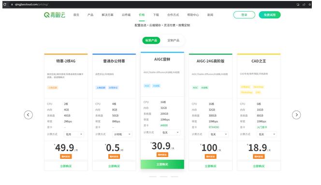Click the 8Mbps bandwidth value
This screenshot has width=321, height=185.
116,122
